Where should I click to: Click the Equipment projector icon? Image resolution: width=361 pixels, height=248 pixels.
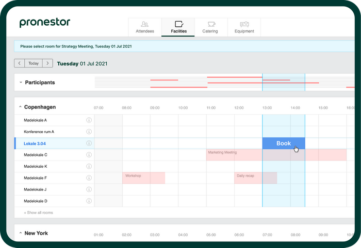pos(244,24)
